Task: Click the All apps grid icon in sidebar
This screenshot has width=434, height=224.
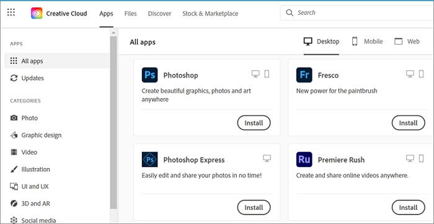Action: pos(14,61)
